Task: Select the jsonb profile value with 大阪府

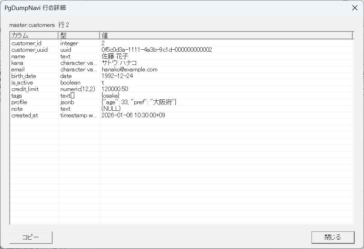Action: tap(139, 102)
